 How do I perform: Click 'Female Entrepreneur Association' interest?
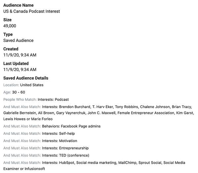click(x=146, y=113)
